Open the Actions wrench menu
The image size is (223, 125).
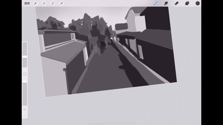pos(35,3)
